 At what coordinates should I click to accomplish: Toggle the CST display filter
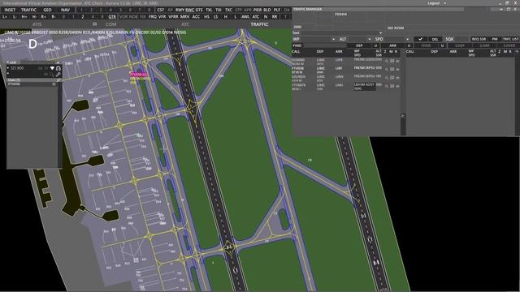coord(161,10)
